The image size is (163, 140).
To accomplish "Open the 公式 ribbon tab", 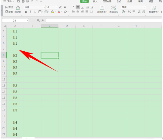I will pyautogui.click(x=119, y=1).
